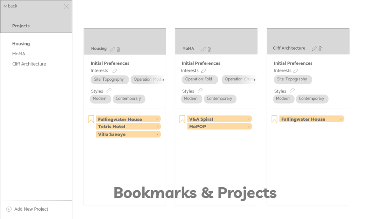Go back using the << back link
The width and height of the screenshot is (390, 219).
tap(10, 6)
